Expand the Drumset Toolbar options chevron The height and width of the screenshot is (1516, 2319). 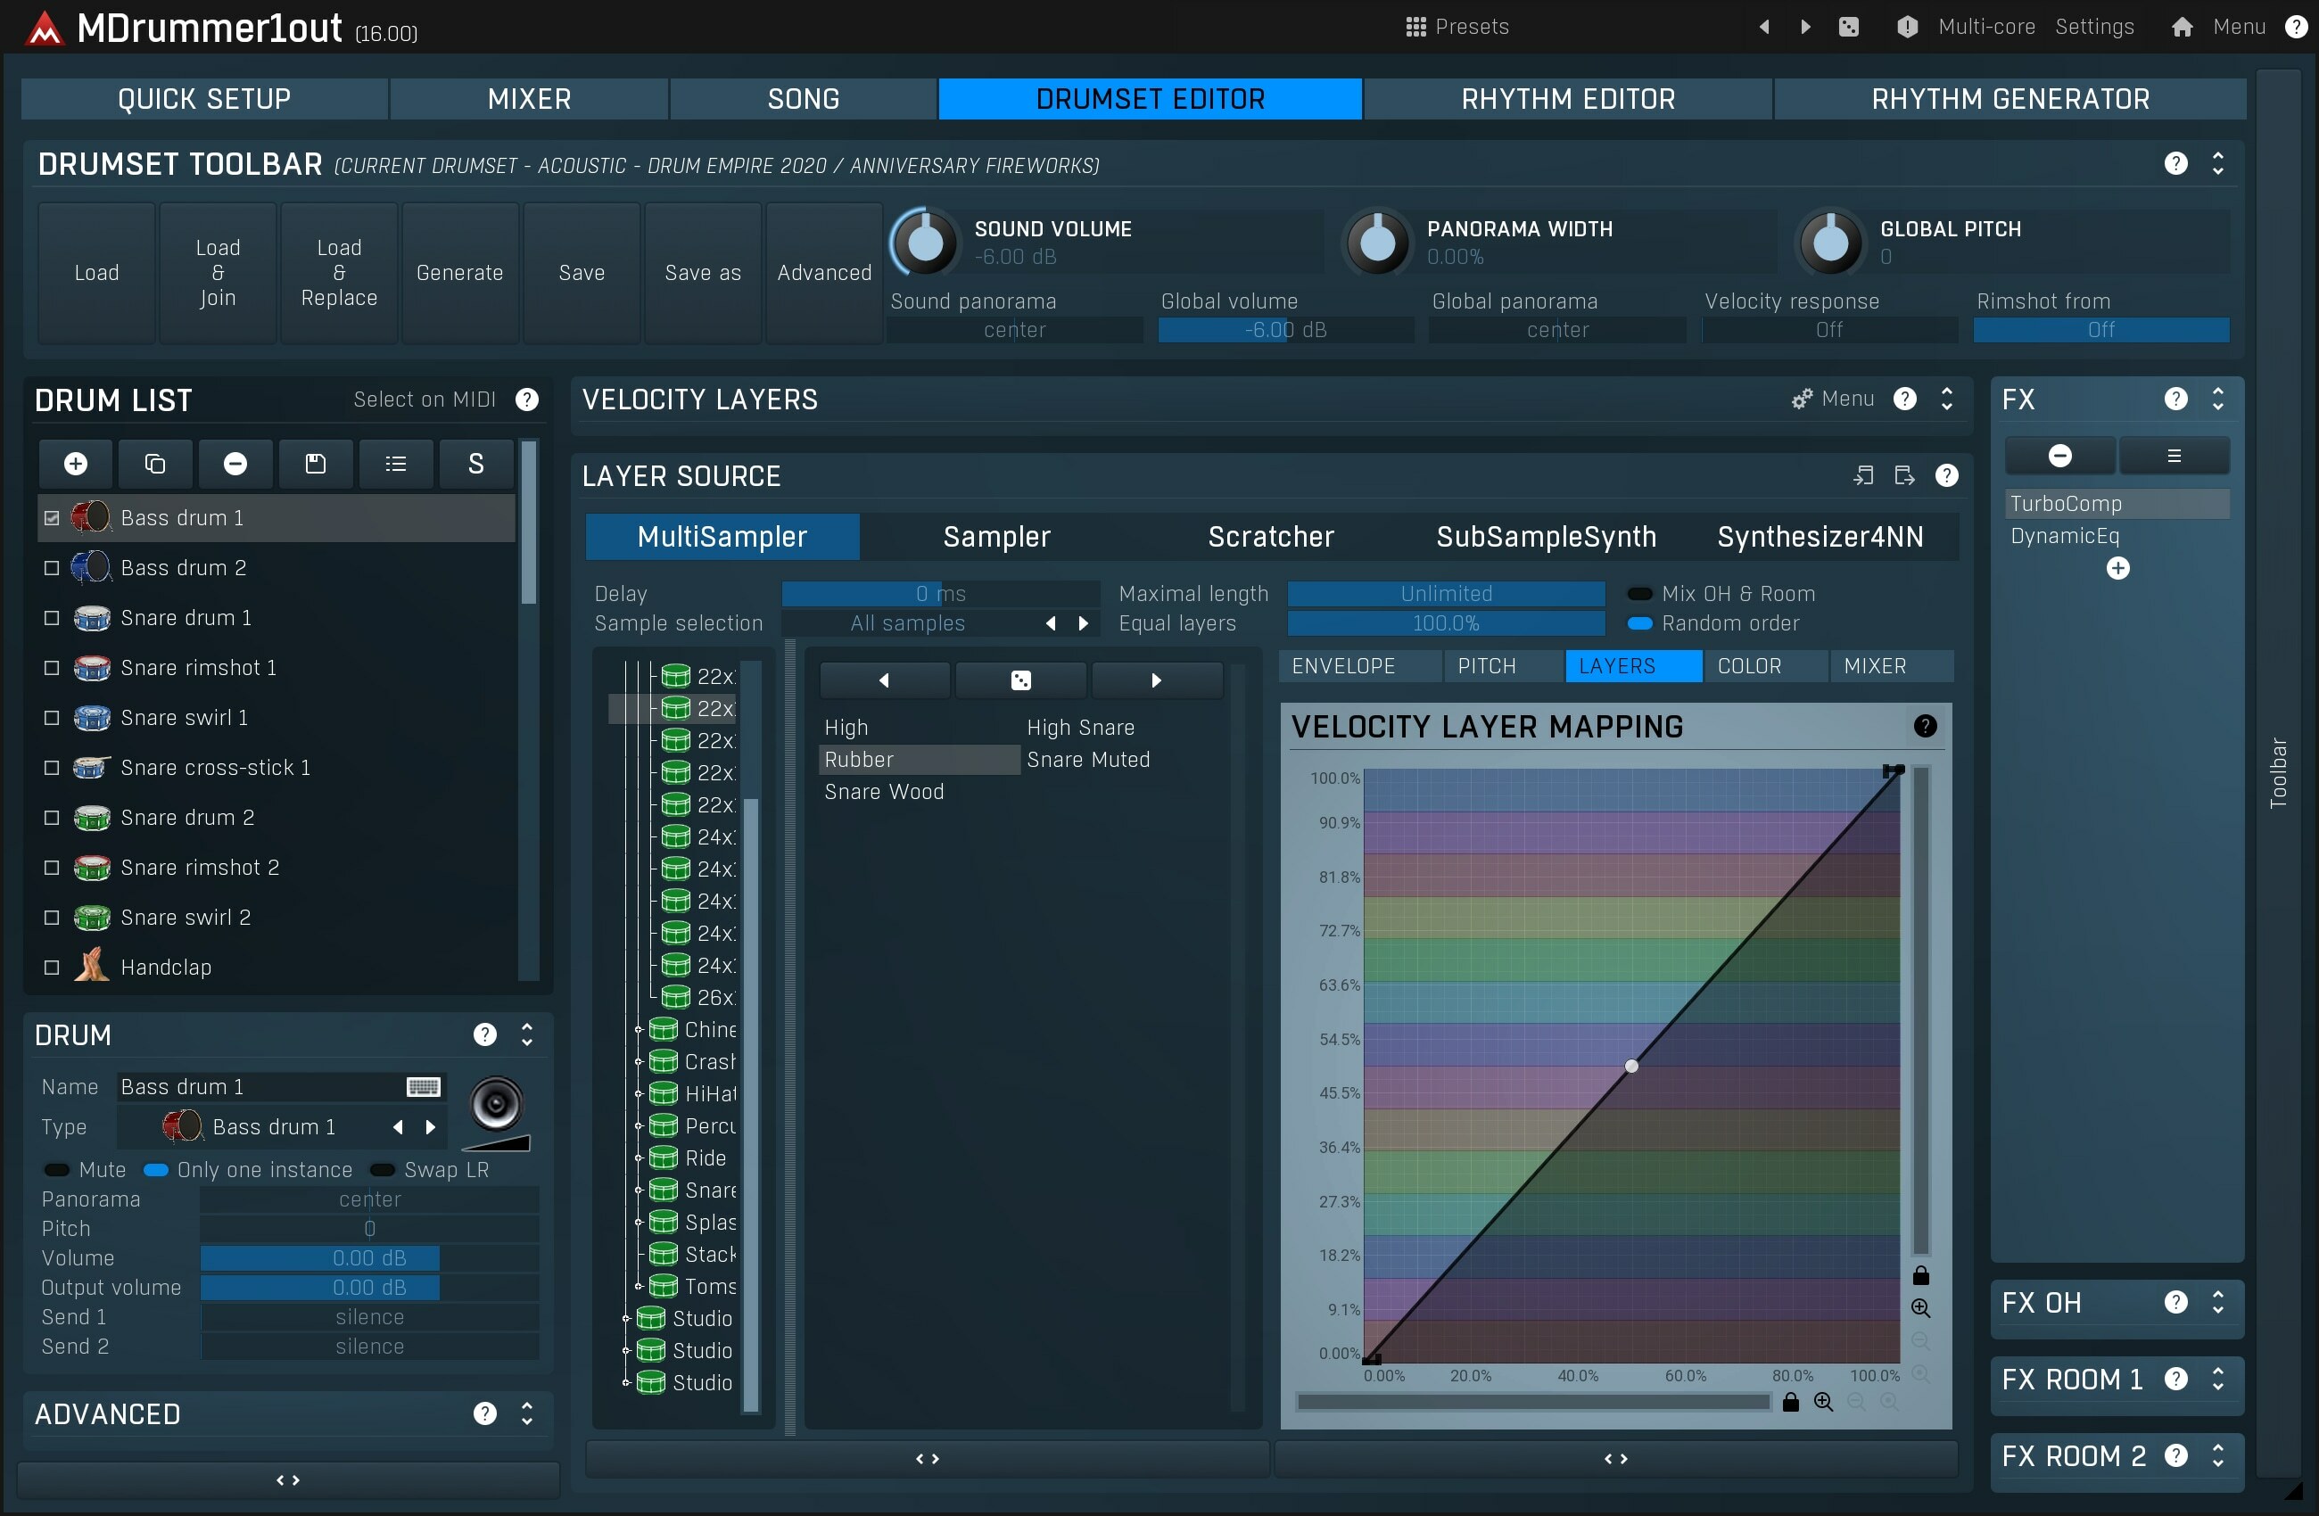pos(2217,164)
